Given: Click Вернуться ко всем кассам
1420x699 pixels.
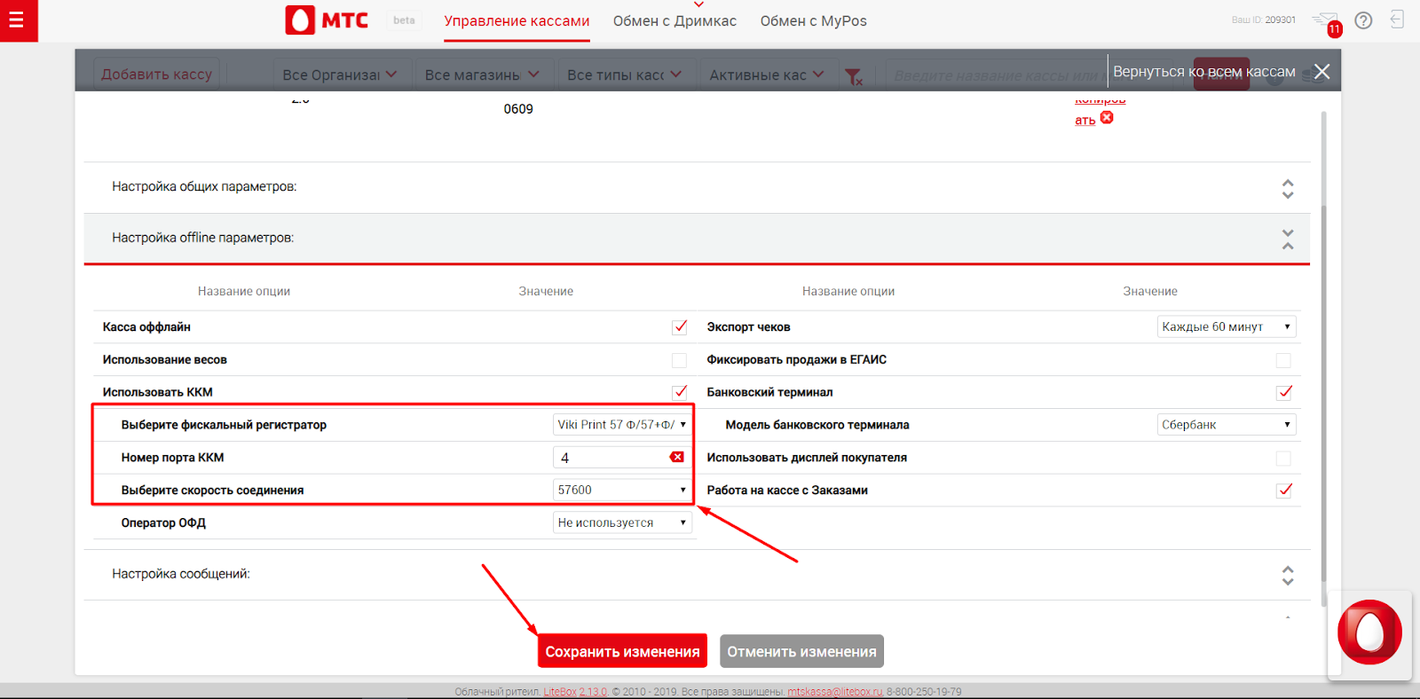Looking at the screenshot, I should click(x=1203, y=72).
